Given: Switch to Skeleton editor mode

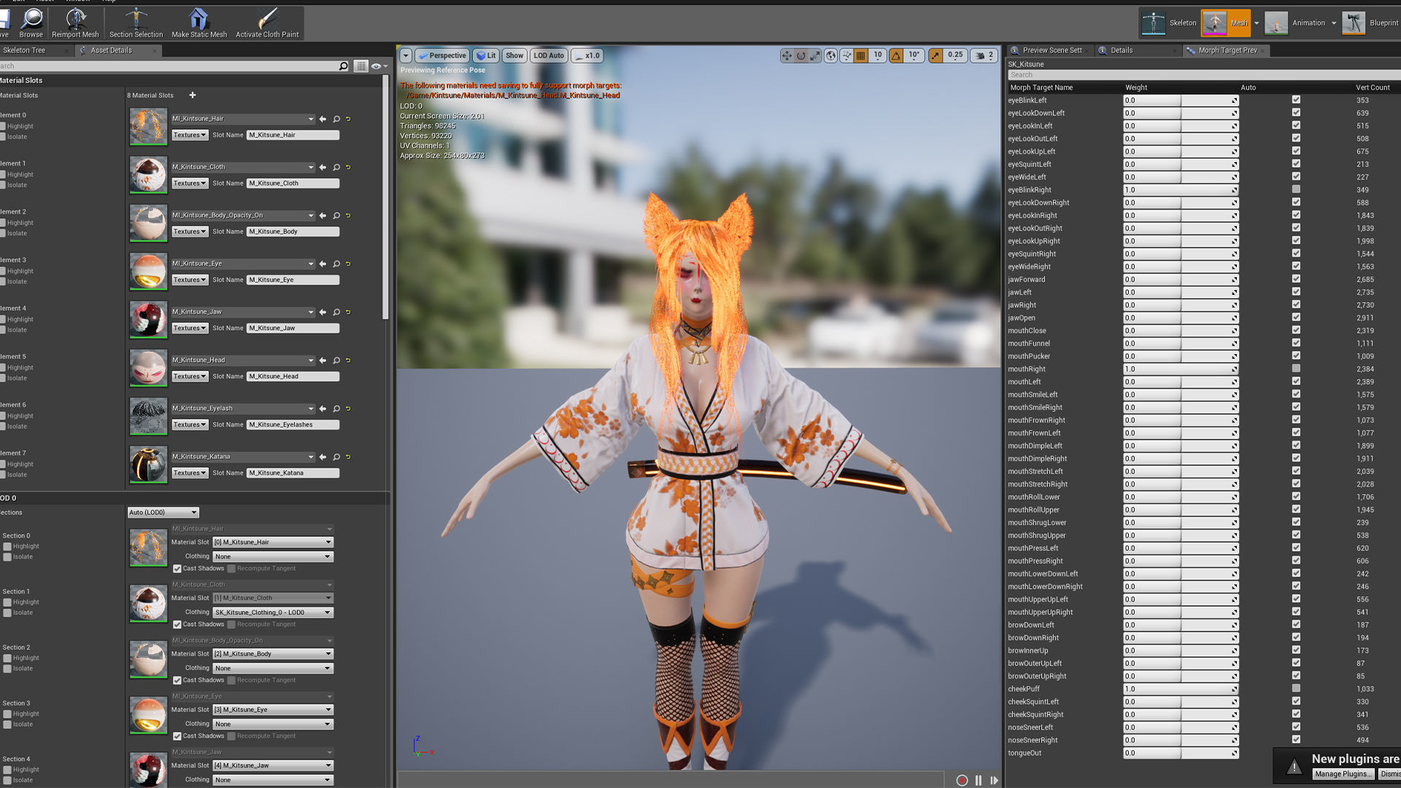Looking at the screenshot, I should (x=1170, y=23).
